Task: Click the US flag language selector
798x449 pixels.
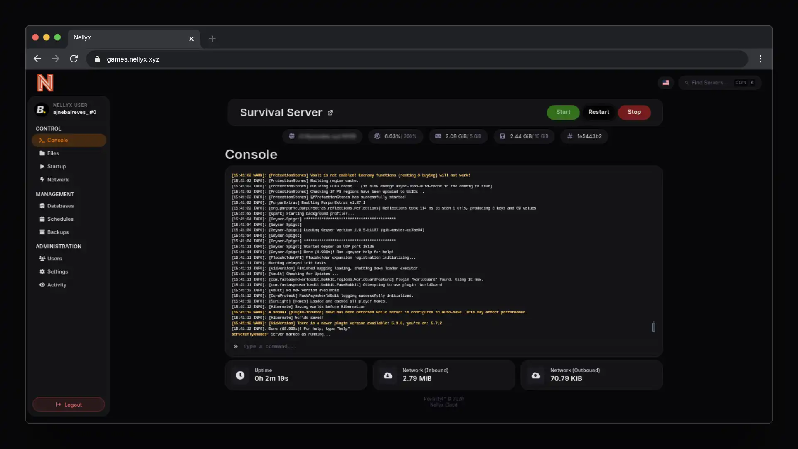Action: [x=665, y=83]
